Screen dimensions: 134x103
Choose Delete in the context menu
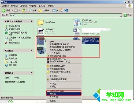coord(64,94)
